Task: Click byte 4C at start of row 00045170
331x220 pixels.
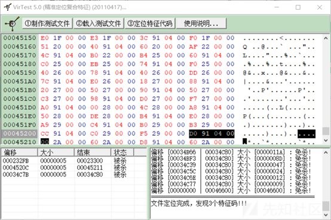Action: 45,56
